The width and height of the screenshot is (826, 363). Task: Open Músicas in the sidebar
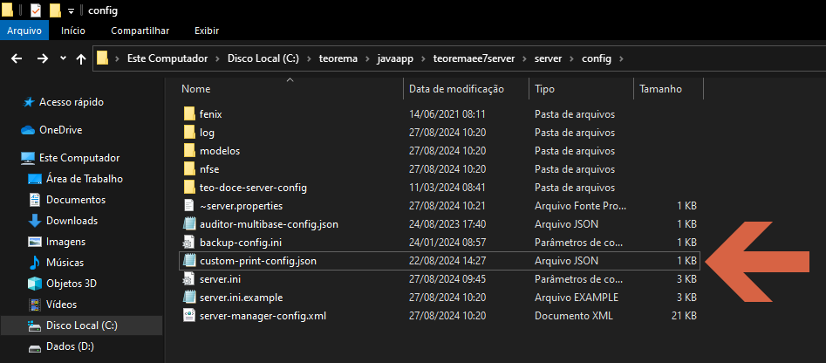tap(65, 263)
